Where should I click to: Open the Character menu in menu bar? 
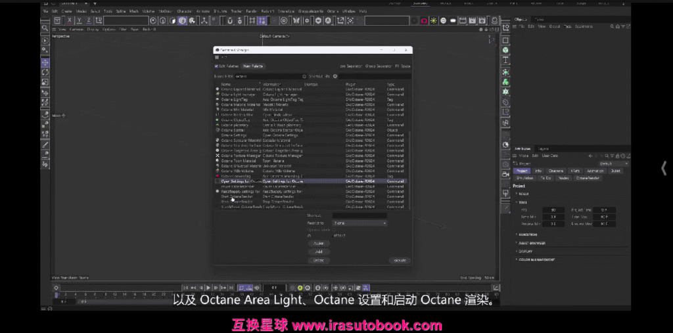click(185, 11)
